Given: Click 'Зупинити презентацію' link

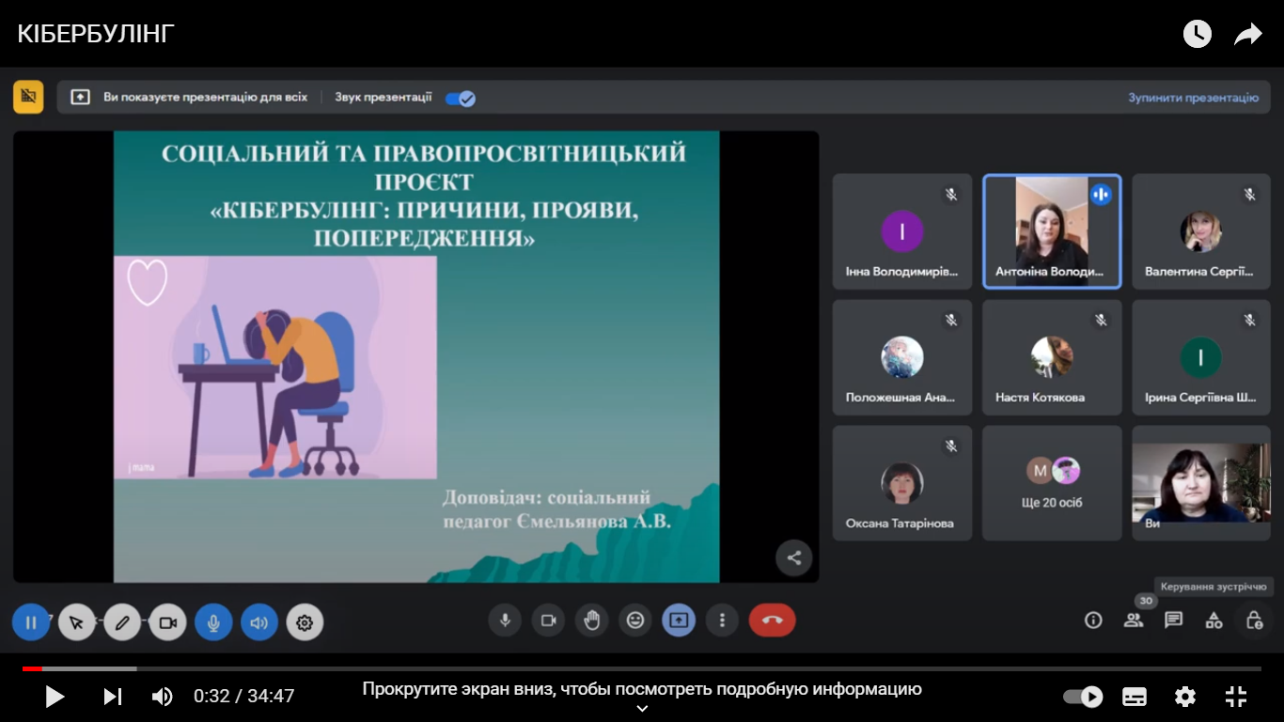Looking at the screenshot, I should tap(1193, 98).
